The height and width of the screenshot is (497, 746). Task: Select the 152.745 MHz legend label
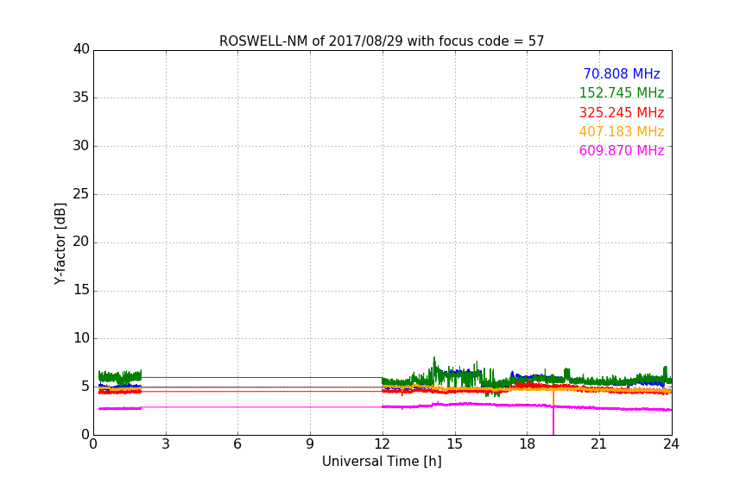(622, 92)
